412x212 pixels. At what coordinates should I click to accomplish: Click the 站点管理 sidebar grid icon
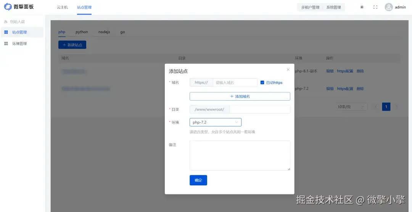tap(6, 32)
